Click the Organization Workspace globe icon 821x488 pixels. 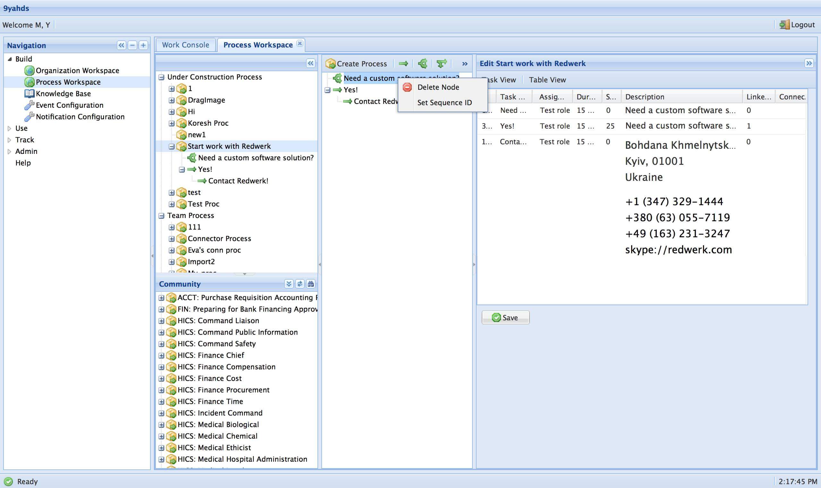click(x=29, y=70)
